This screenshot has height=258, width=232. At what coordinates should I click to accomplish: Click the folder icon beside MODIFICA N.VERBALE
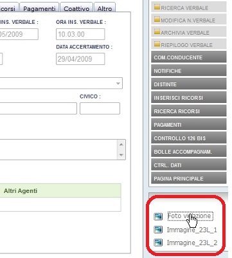157,19
